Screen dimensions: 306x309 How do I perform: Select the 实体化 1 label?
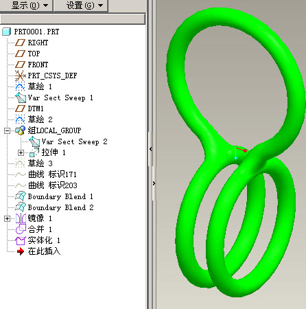tap(44, 240)
